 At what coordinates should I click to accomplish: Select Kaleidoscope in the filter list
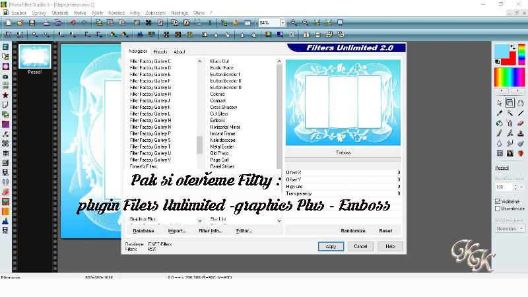tap(222, 140)
